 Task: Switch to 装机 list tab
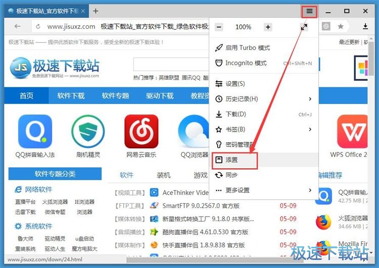tap(163, 175)
